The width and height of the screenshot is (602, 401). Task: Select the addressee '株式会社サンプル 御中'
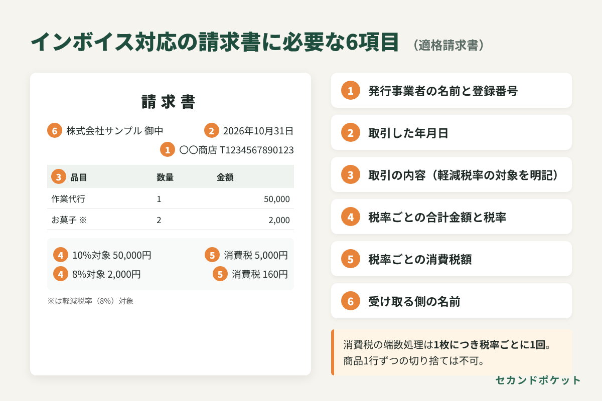click(x=115, y=131)
